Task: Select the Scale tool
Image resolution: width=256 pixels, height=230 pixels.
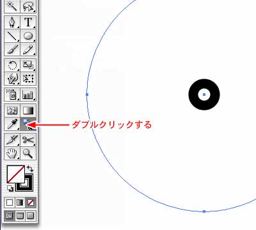Action: 28,65
